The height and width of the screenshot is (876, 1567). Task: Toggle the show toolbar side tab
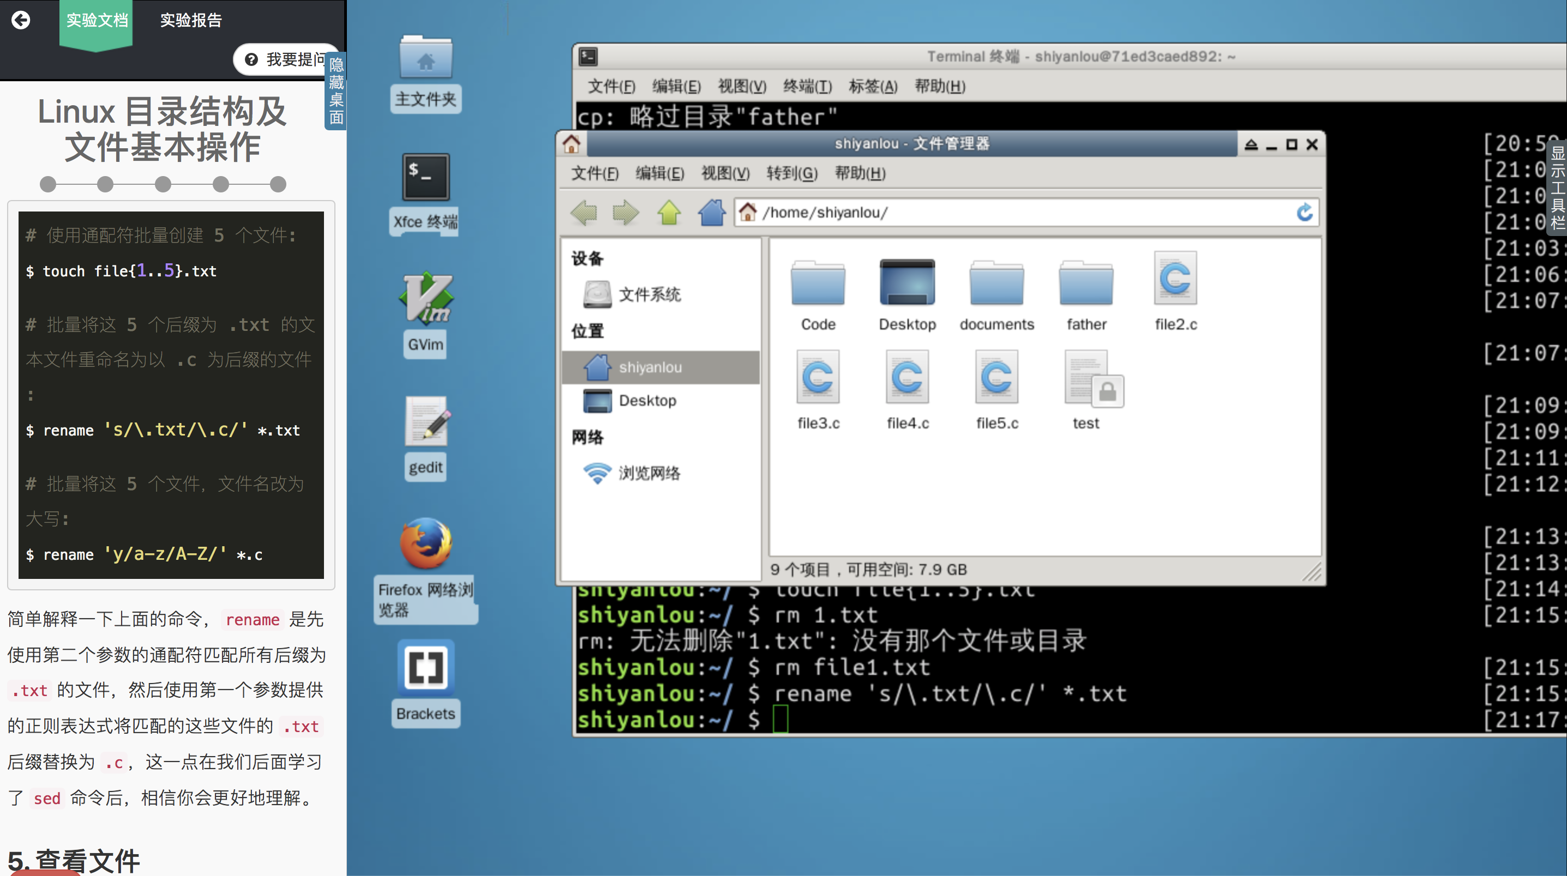[1556, 187]
